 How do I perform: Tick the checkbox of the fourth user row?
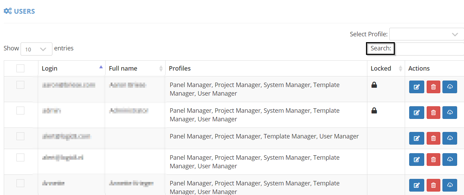[x=21, y=157]
